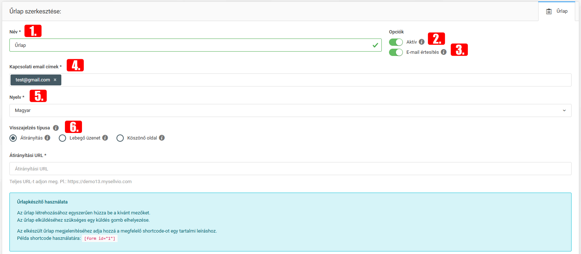Image resolution: width=581 pixels, height=254 pixels.
Task: Disable E-mail értesítés switch
Action: (396, 52)
